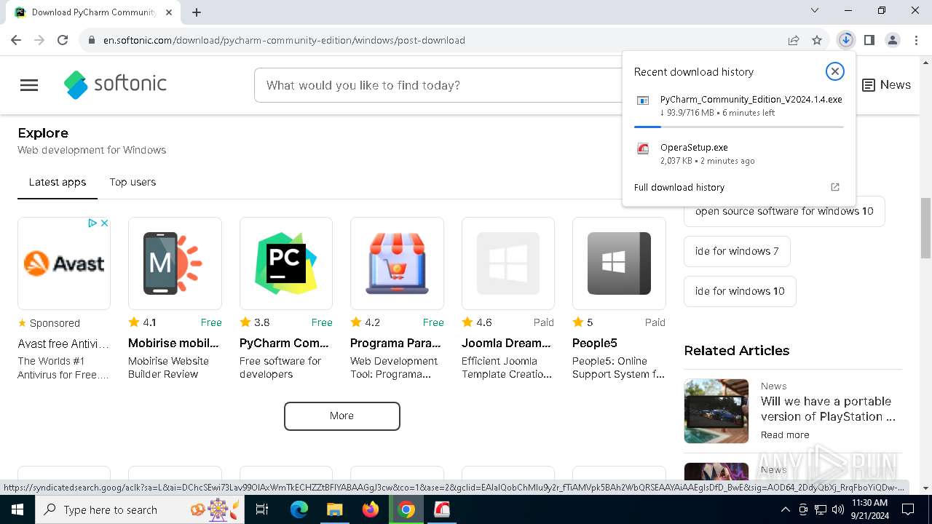Switch to Latest apps tab
This screenshot has width=932, height=524.
coord(58,182)
